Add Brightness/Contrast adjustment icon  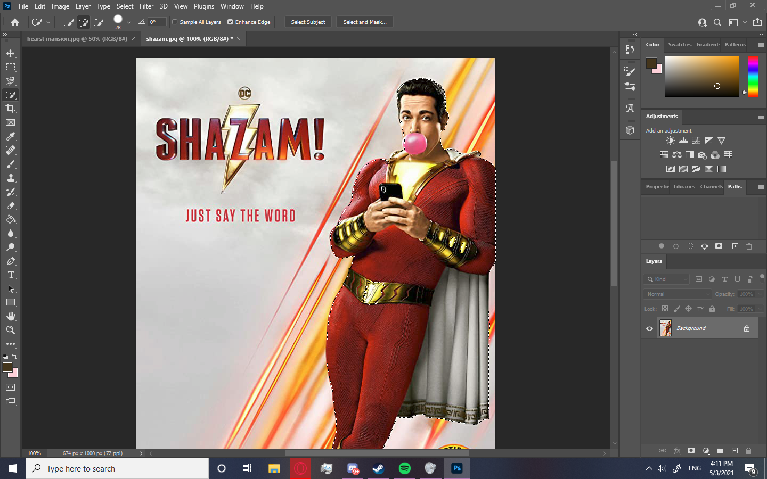(x=670, y=141)
